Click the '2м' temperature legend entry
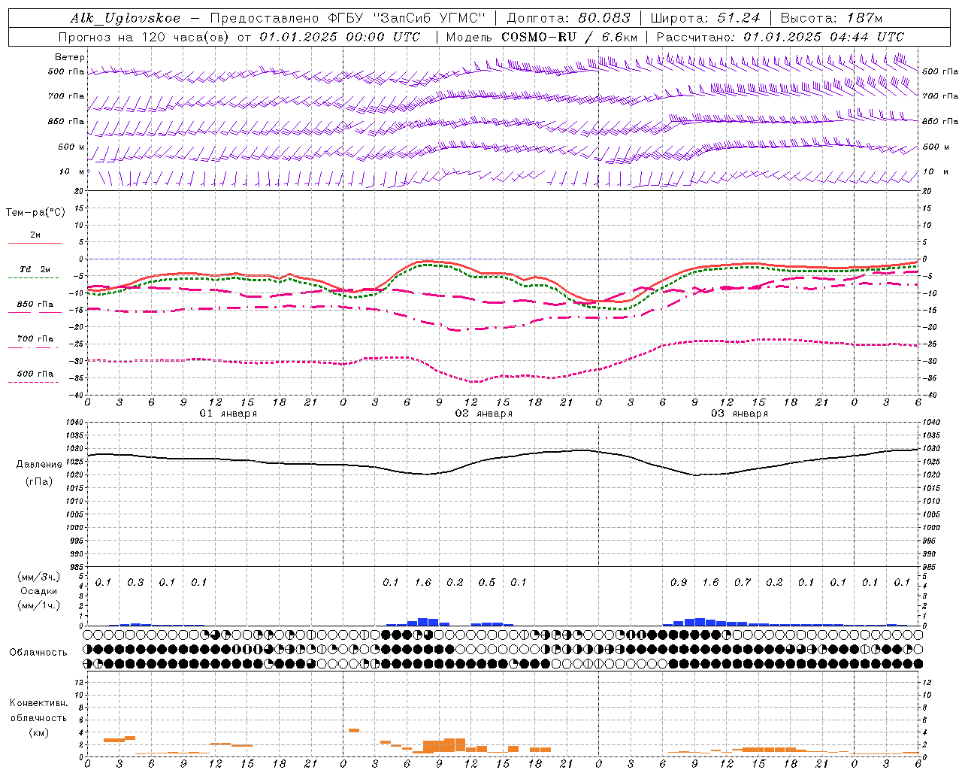The image size is (962, 770). tap(35, 235)
